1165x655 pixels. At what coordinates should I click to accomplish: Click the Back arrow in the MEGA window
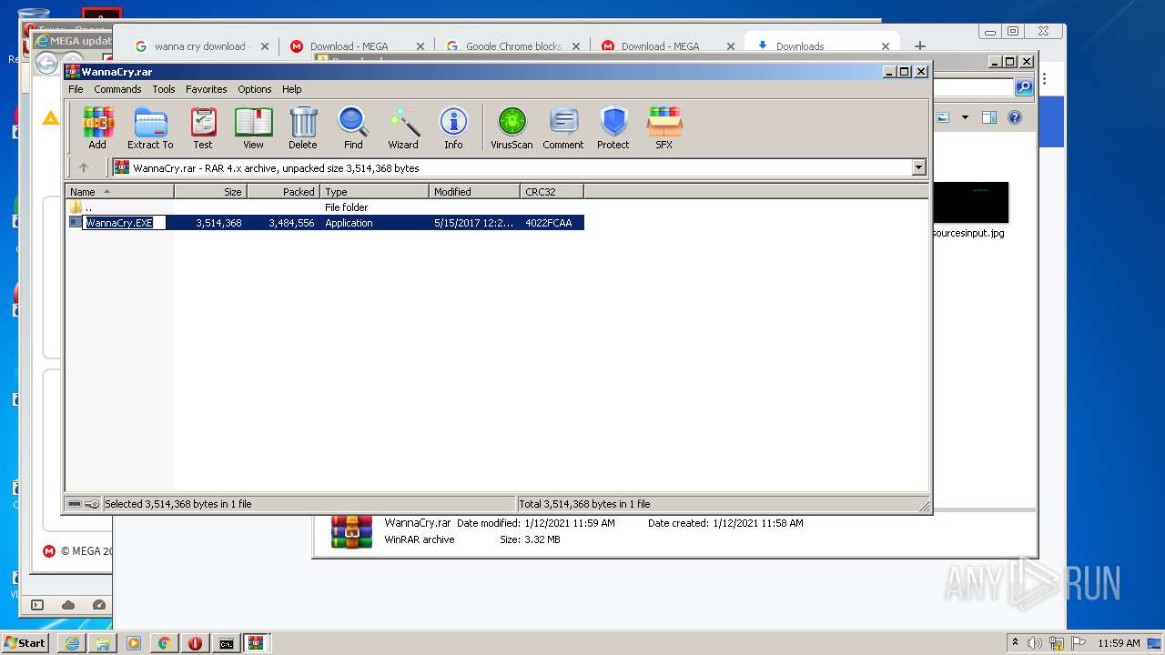[x=46, y=65]
